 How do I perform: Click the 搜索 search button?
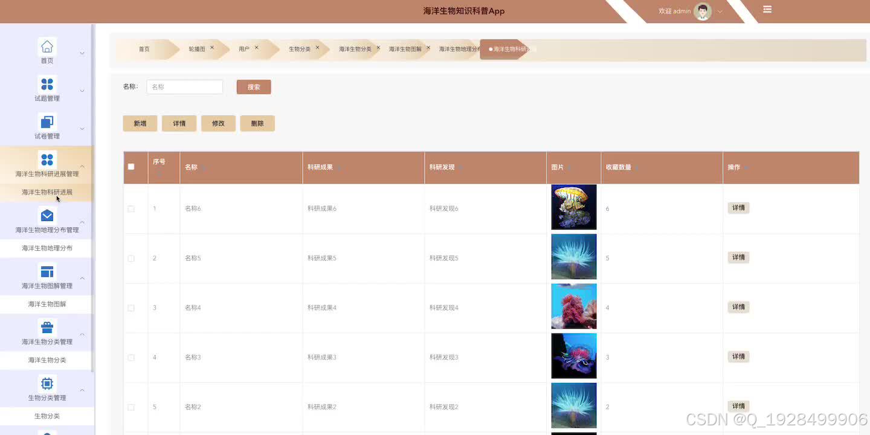point(254,87)
